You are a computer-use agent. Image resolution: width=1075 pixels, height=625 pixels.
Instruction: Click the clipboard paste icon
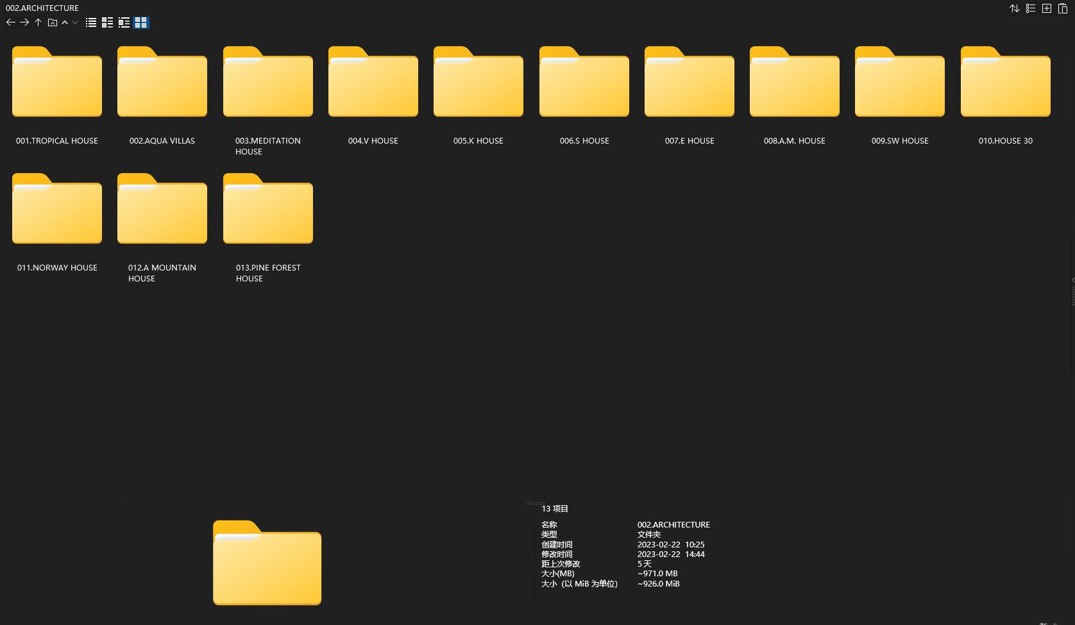tap(1063, 8)
